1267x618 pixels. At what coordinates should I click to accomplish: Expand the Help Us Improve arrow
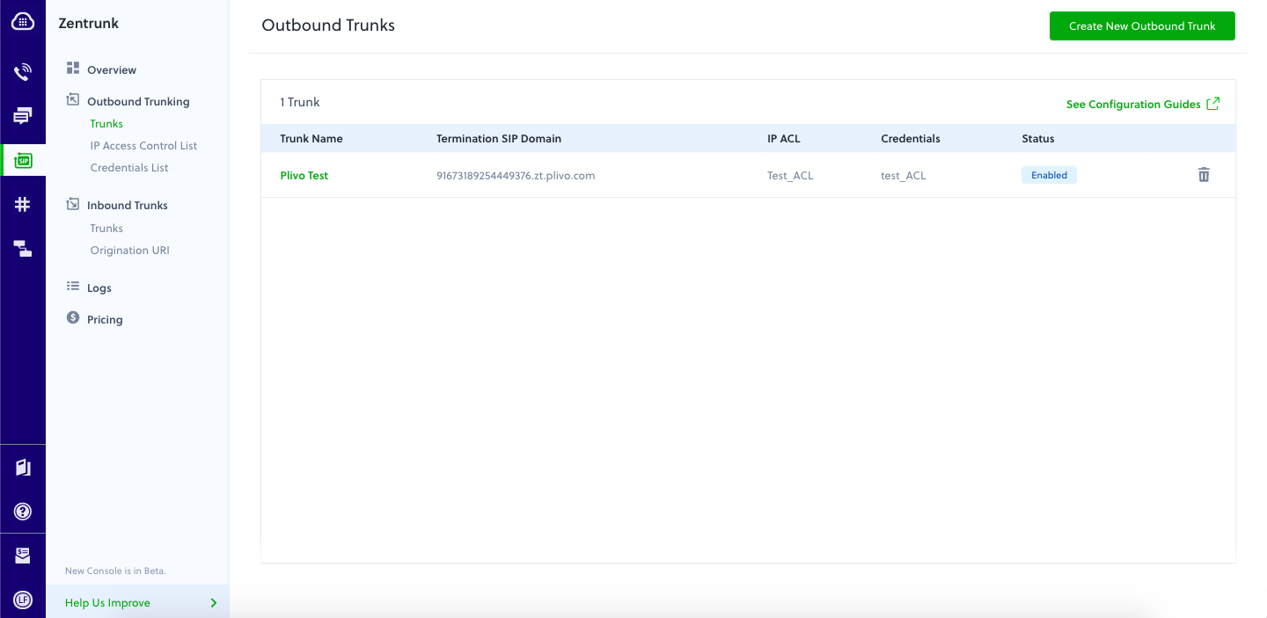[213, 603]
